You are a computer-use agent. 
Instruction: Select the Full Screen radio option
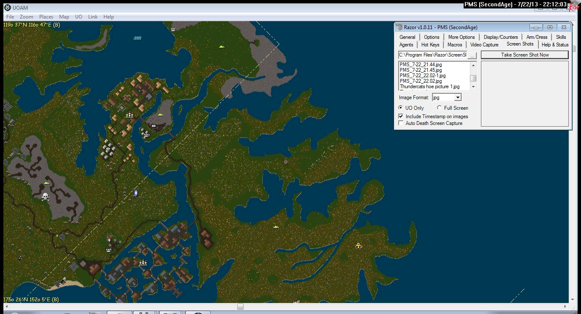[x=440, y=108]
